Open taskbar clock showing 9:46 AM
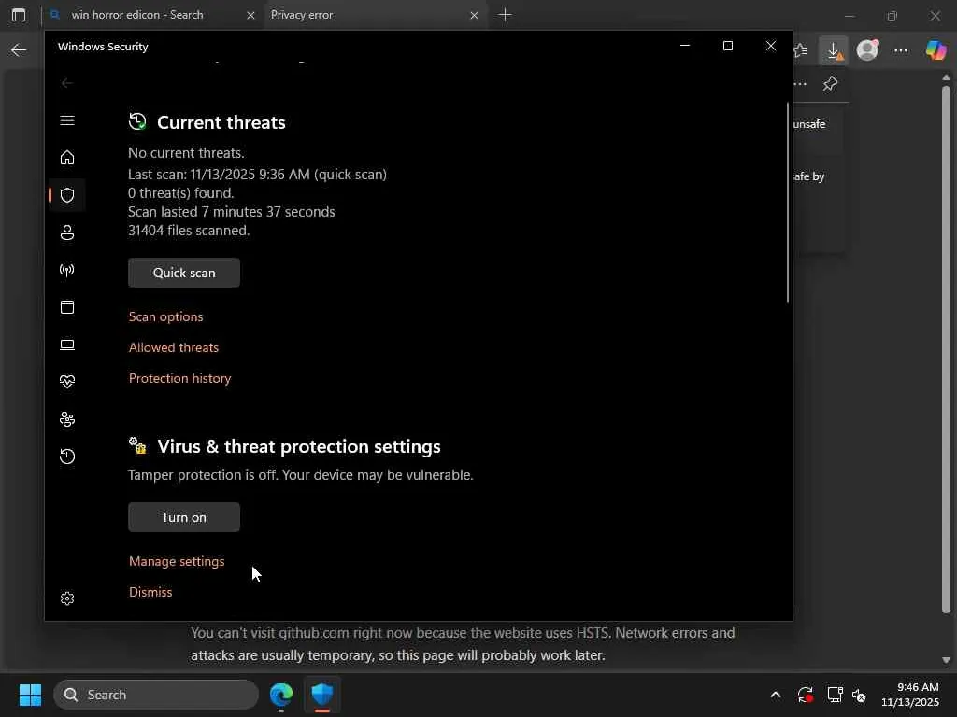The image size is (957, 717). (910, 695)
